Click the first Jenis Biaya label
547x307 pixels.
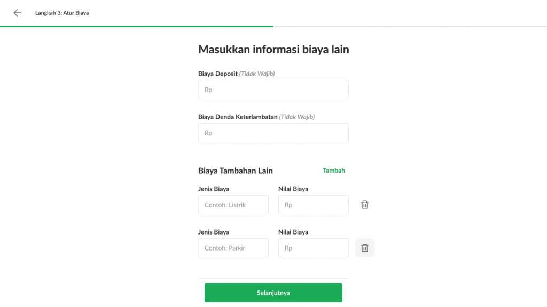coord(214,189)
